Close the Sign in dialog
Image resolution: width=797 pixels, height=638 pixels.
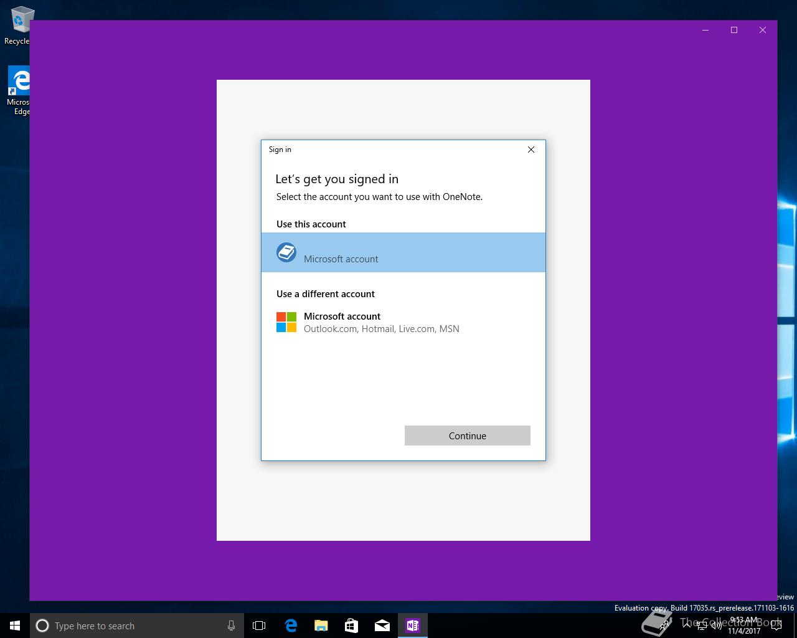(531, 150)
